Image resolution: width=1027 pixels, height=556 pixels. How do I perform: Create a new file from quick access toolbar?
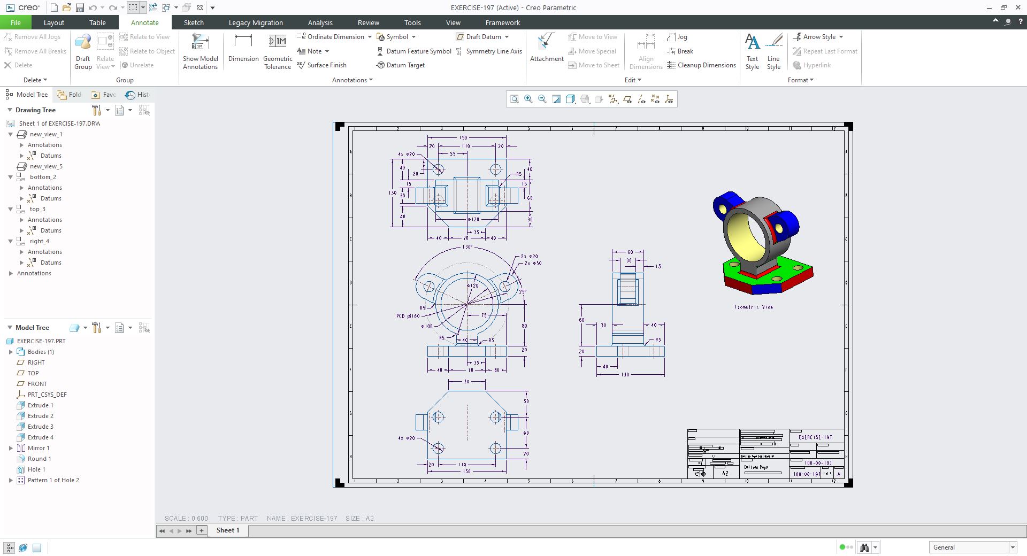54,7
